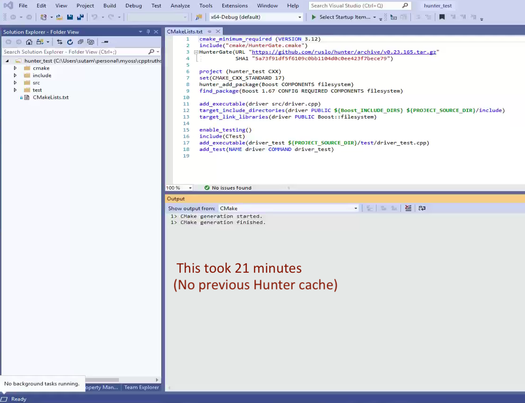Expand the test folder

click(15, 90)
